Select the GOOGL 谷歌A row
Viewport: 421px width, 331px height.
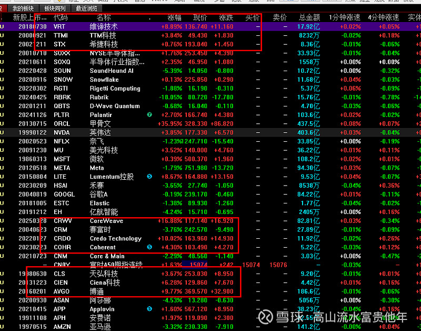(x=210, y=194)
